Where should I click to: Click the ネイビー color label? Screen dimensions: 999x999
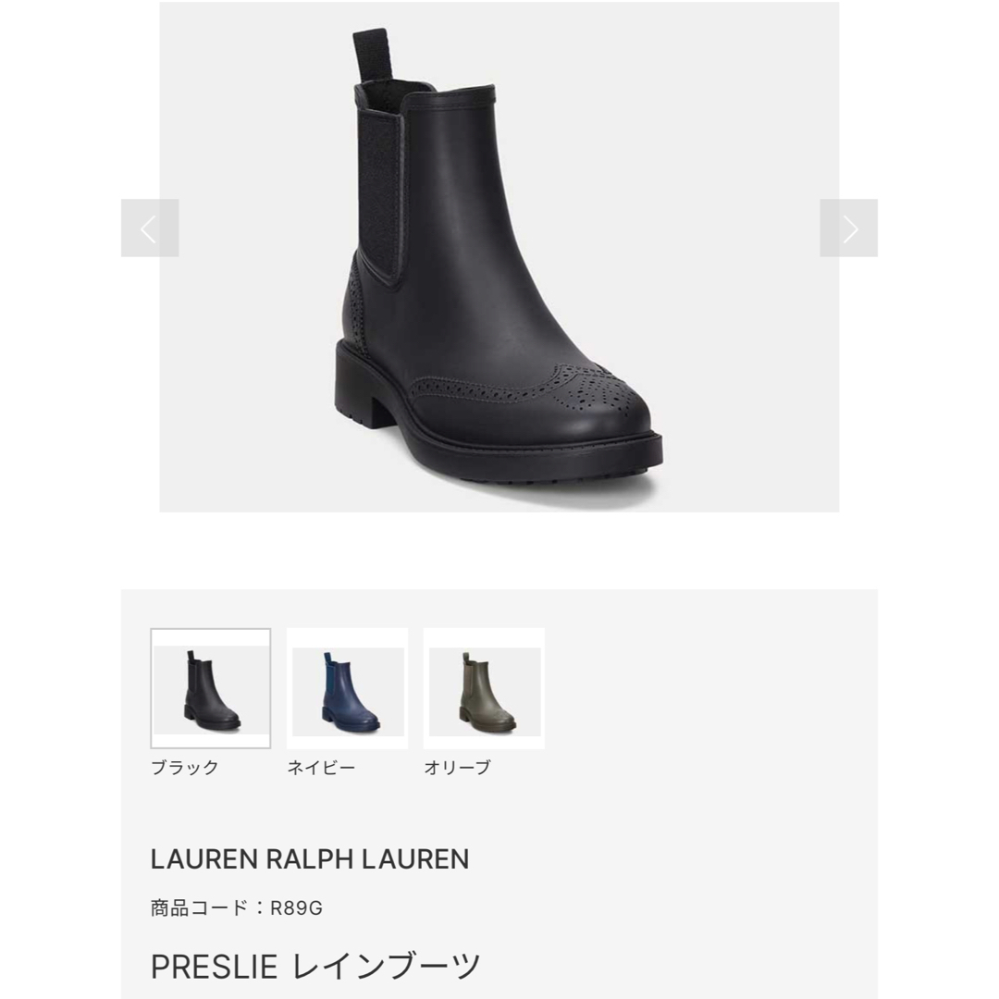click(321, 767)
